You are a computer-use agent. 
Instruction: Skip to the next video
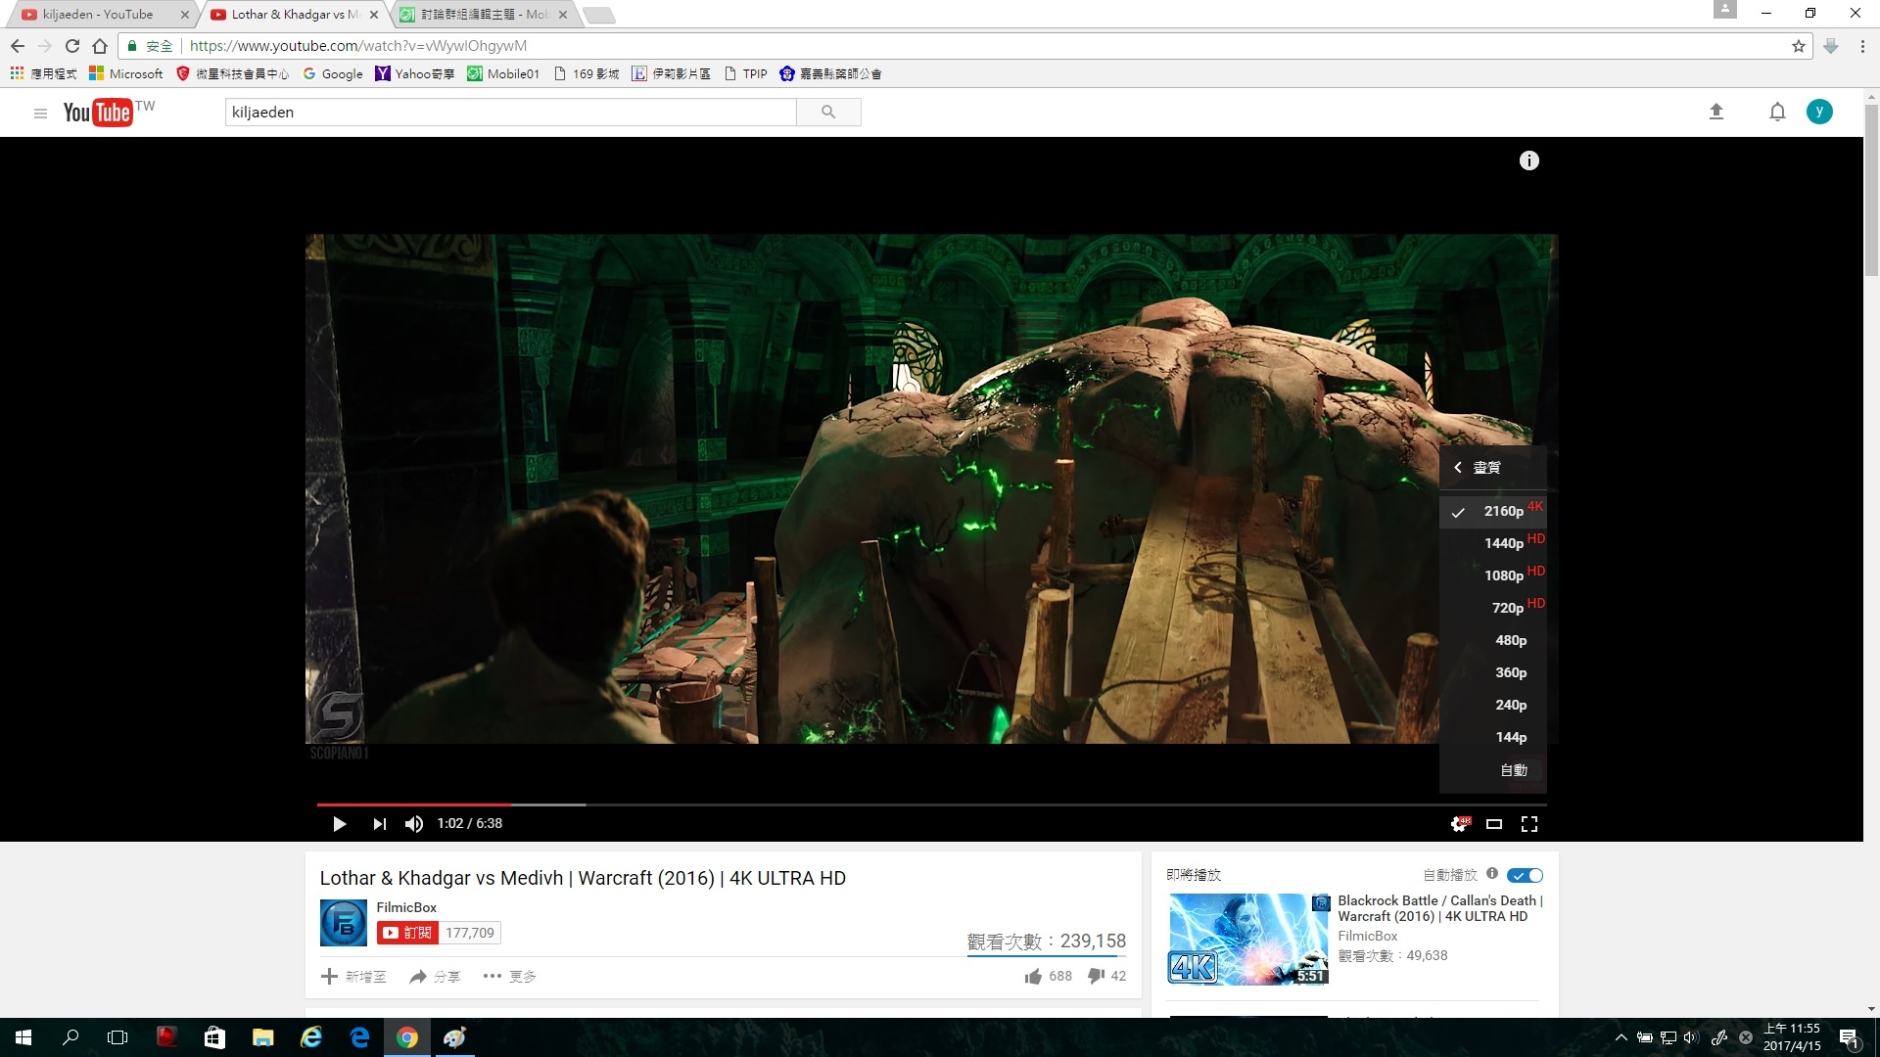point(379,824)
